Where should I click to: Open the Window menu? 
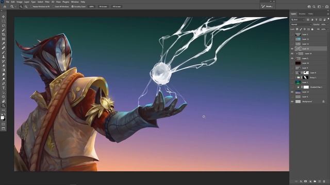click(75, 2)
